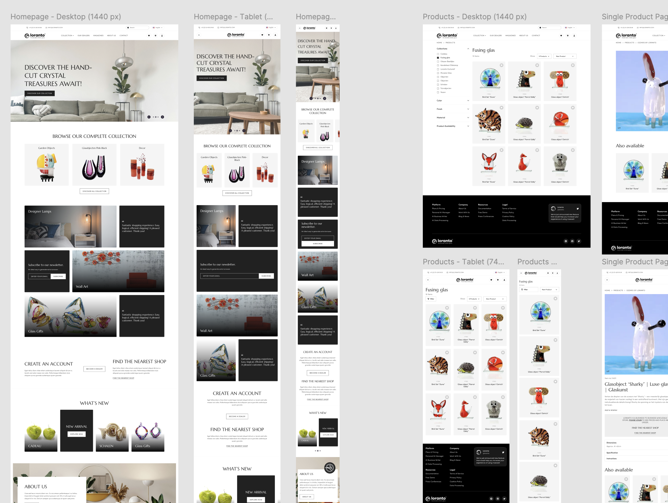
Task: Click heart on first Glass object 'Ostrich' card, Products Desktop
Action: (573, 65)
